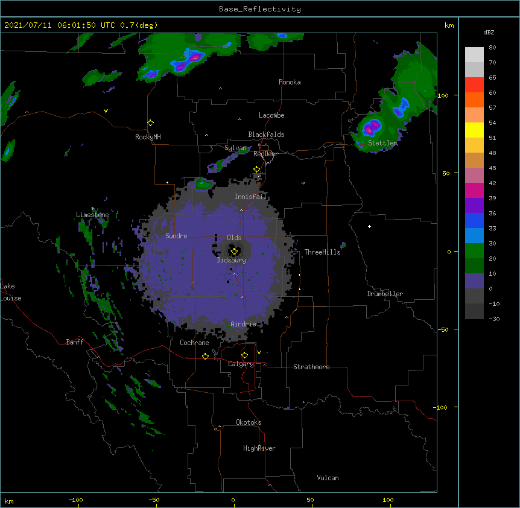Click the Sundre city label
The height and width of the screenshot is (508, 520).
click(176, 236)
